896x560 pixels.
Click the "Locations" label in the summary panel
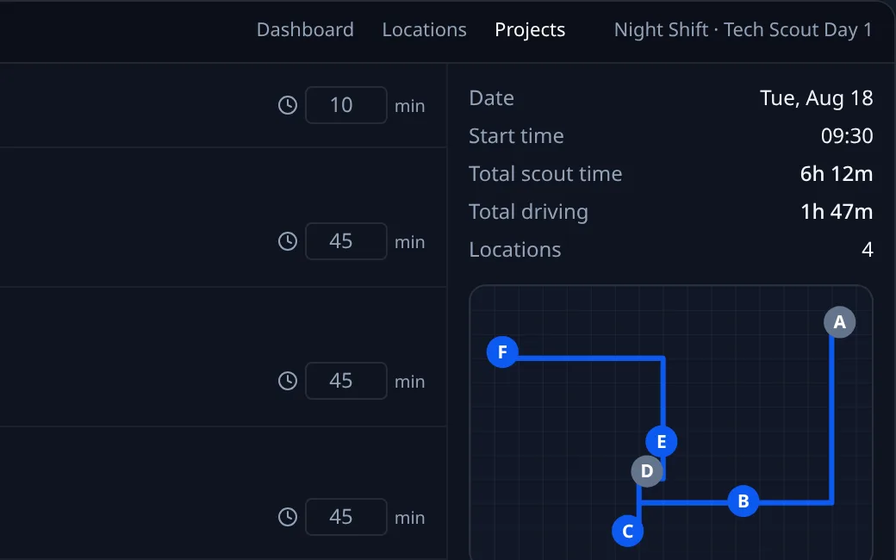click(x=515, y=250)
